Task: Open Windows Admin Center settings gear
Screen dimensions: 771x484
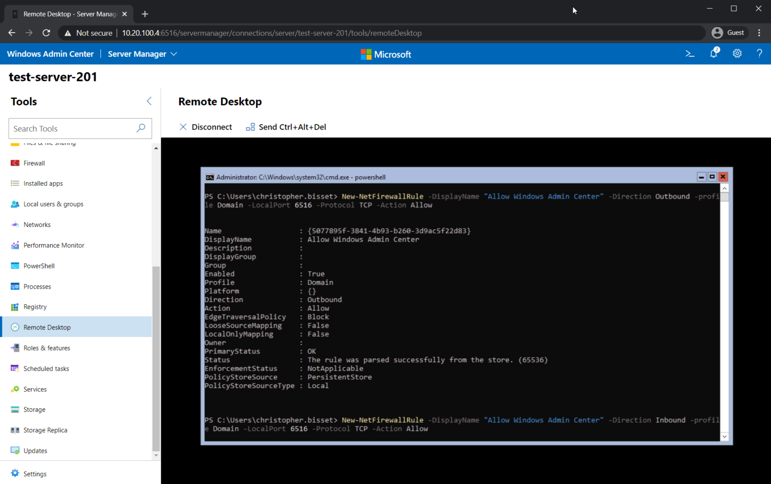Action: pyautogui.click(x=737, y=54)
